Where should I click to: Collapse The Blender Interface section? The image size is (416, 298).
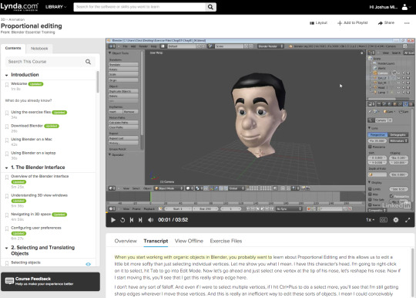tap(7, 168)
